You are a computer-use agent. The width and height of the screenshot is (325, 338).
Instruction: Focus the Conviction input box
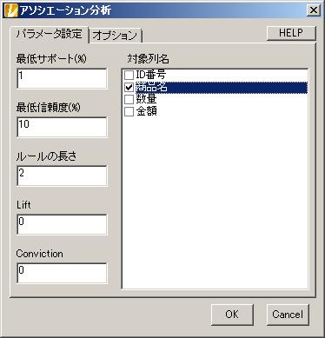pos(62,273)
